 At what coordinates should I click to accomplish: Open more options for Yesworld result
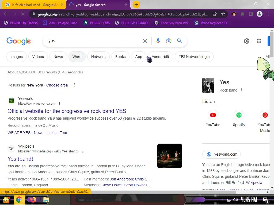point(60,104)
